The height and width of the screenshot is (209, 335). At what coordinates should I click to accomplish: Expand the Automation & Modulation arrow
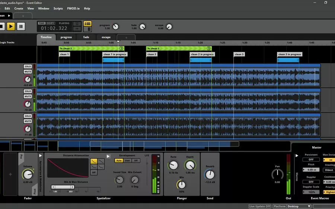point(41,156)
